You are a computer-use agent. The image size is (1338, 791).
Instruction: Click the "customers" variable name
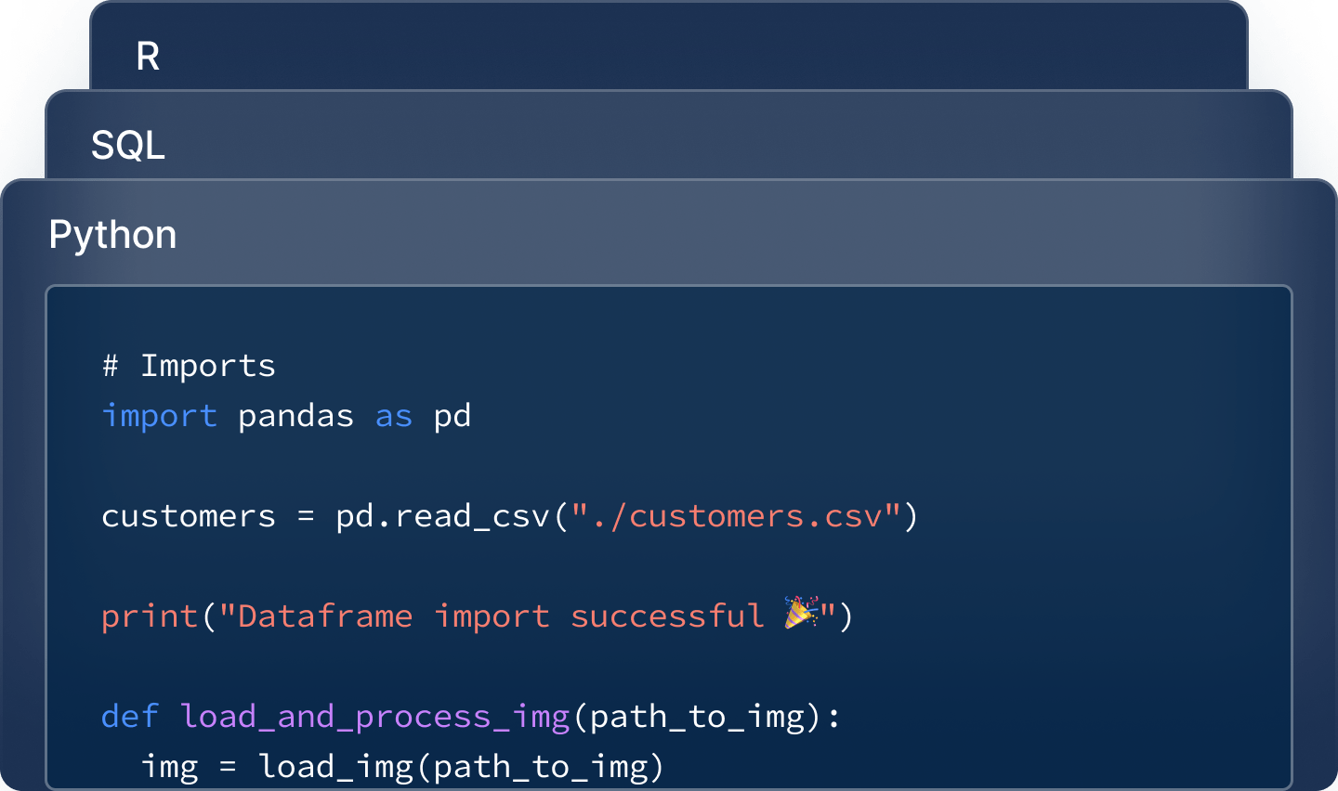pos(189,515)
